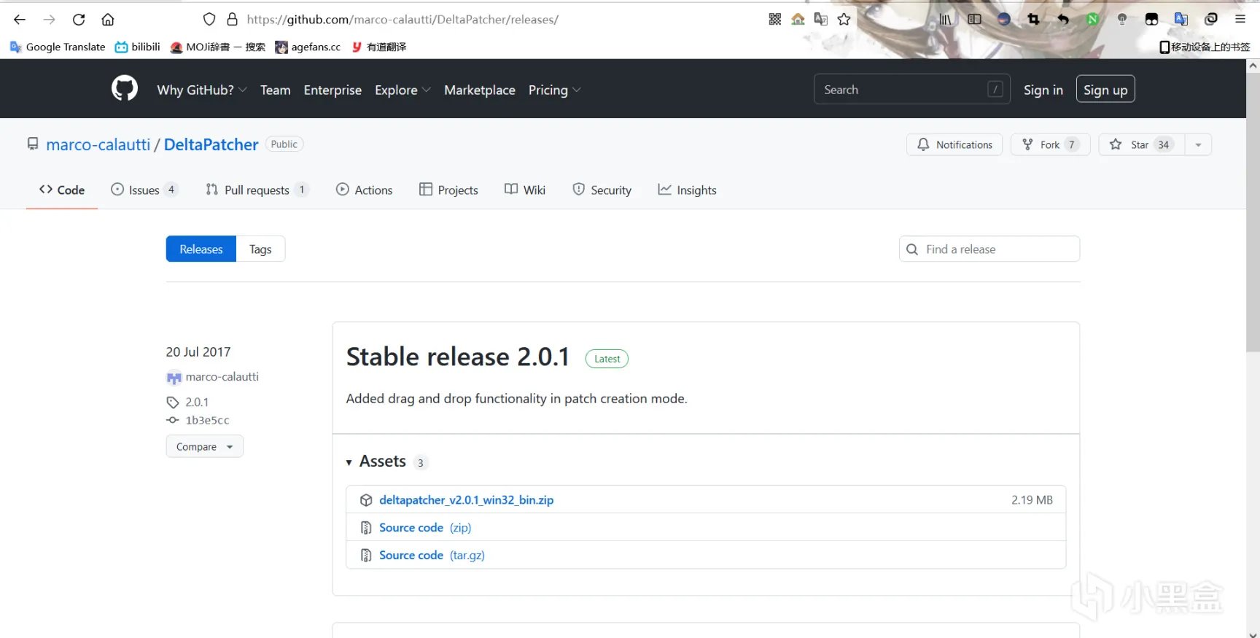Click the Source code (tar.gz) link
The width and height of the screenshot is (1260, 638).
[x=432, y=556]
